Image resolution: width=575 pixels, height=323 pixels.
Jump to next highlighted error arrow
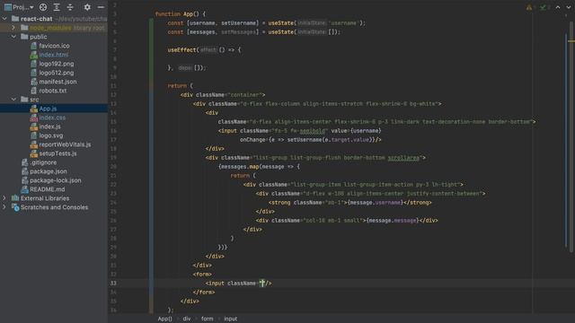(x=569, y=7)
